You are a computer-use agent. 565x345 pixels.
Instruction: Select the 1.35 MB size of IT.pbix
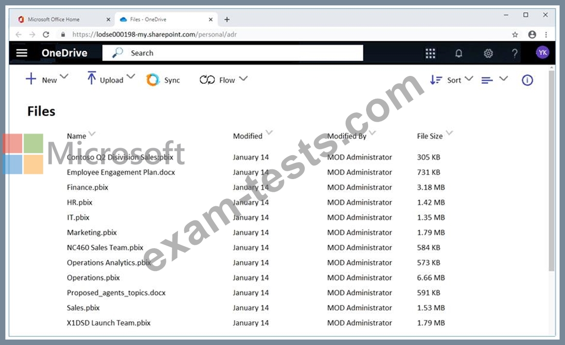(431, 218)
